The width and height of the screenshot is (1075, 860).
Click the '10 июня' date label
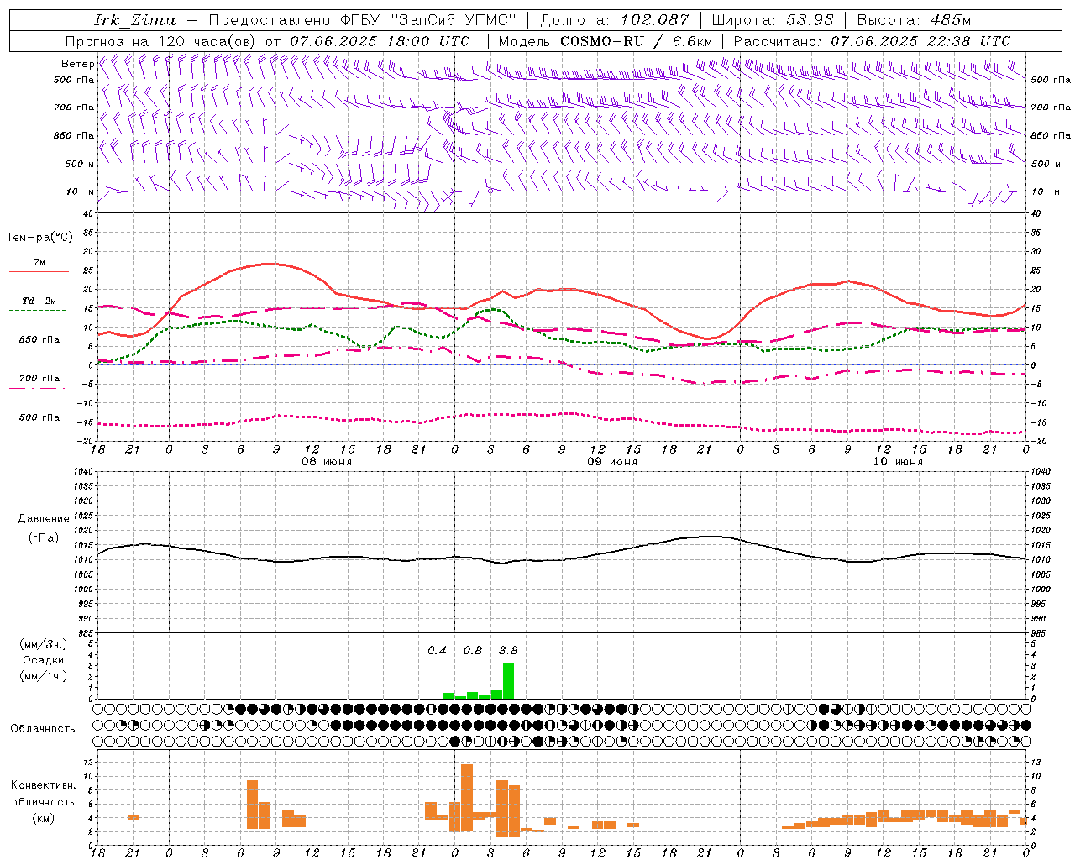[898, 461]
